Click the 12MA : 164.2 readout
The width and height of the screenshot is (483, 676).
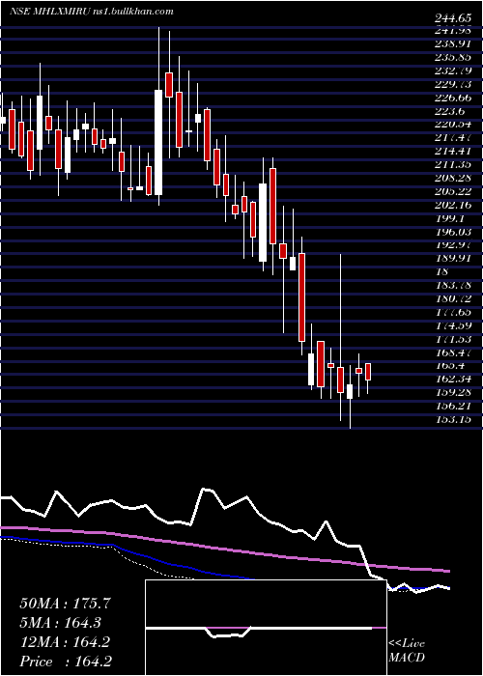pos(65,642)
